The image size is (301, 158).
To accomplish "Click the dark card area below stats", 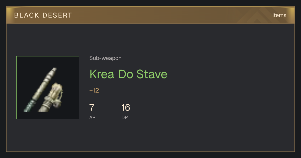I will click(x=150, y=137).
